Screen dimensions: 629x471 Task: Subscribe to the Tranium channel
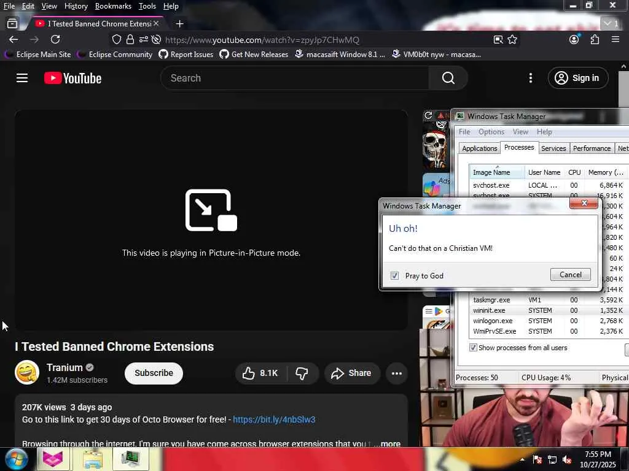(x=154, y=373)
